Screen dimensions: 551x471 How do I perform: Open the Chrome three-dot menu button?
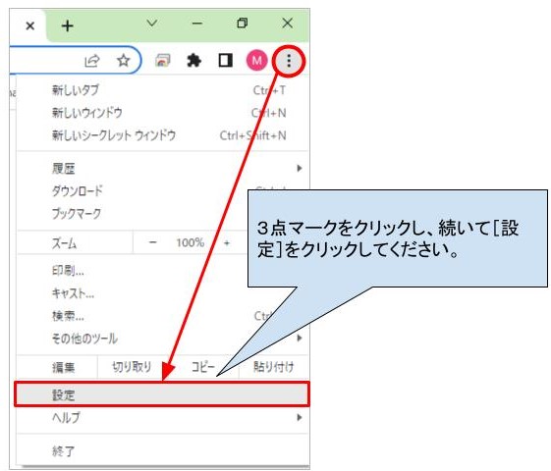pyautogui.click(x=289, y=61)
